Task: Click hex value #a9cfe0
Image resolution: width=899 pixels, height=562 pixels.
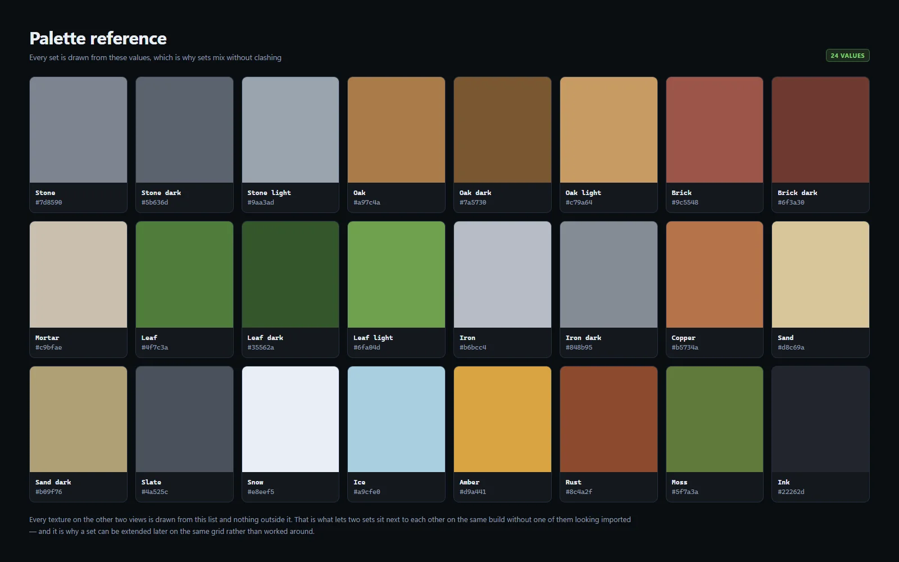Action: 367,492
